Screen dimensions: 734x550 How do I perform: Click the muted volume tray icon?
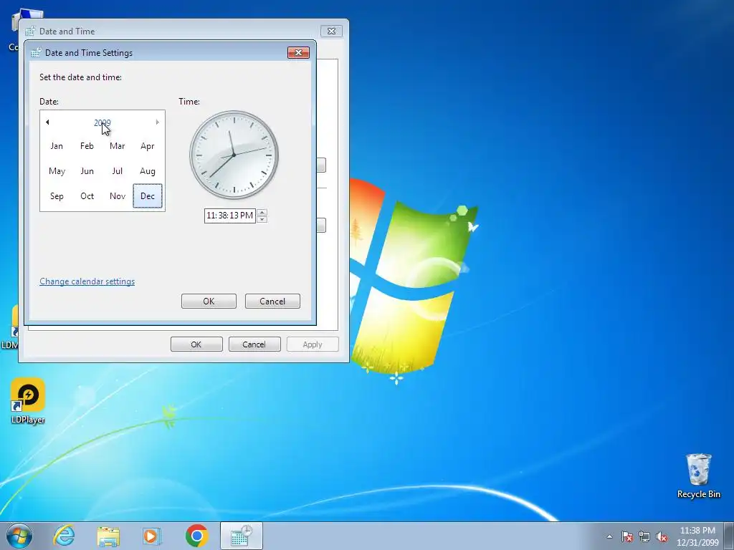662,536
